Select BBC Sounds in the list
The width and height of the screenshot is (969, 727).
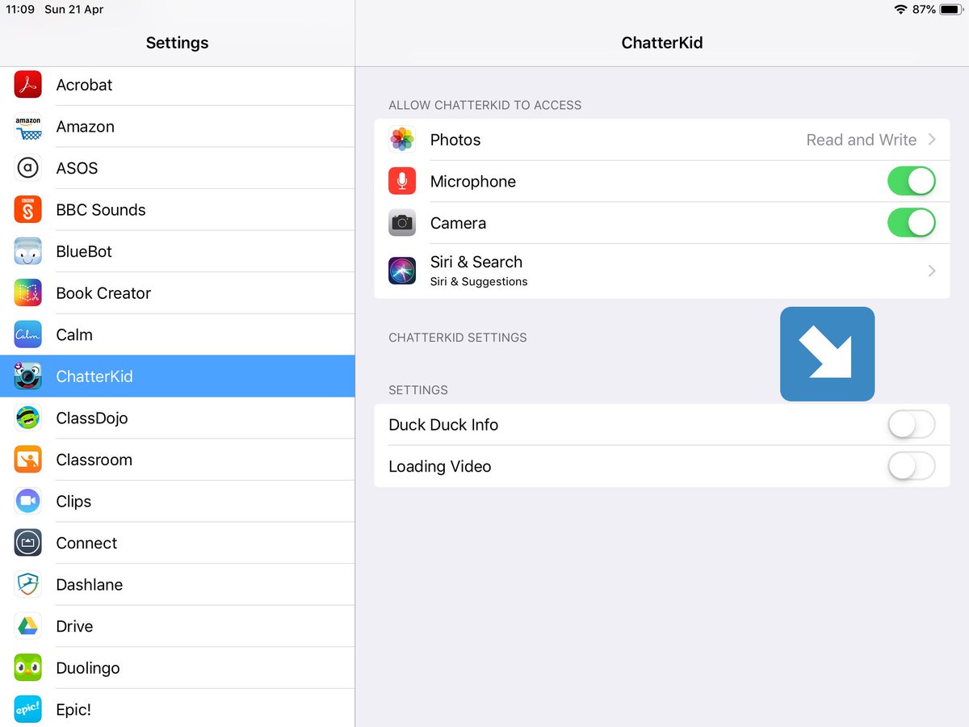click(178, 210)
